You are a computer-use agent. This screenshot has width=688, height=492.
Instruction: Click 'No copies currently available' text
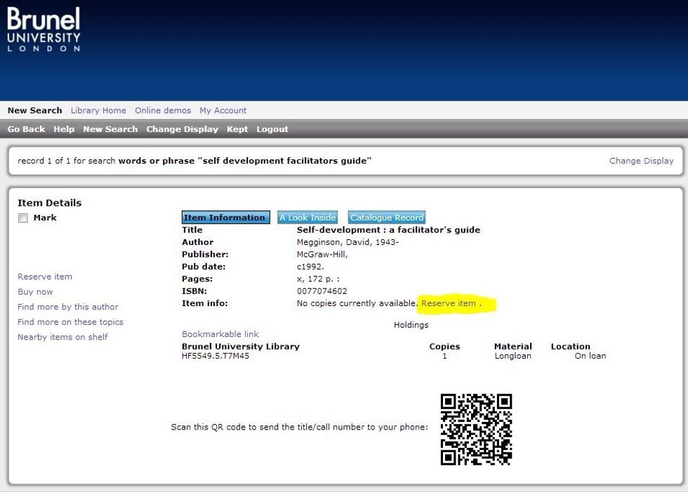(x=357, y=303)
